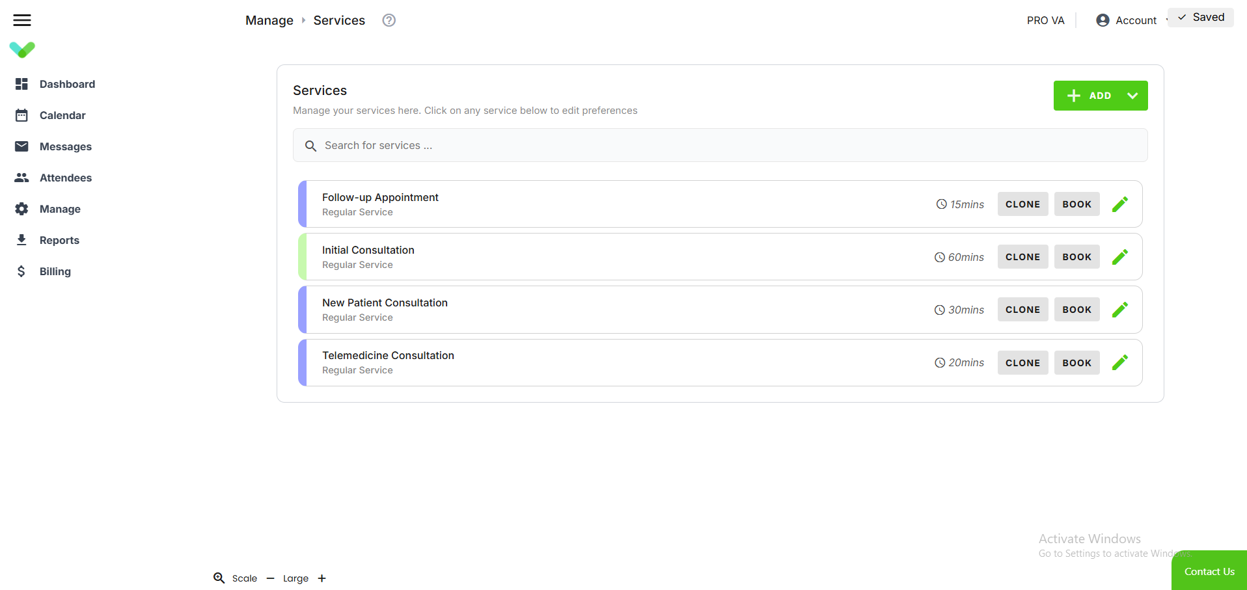Click the purple color bar on Telemedicine Consultation

[302, 363]
